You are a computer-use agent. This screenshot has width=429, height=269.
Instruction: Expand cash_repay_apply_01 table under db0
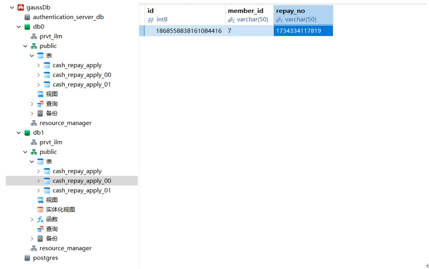(39, 85)
